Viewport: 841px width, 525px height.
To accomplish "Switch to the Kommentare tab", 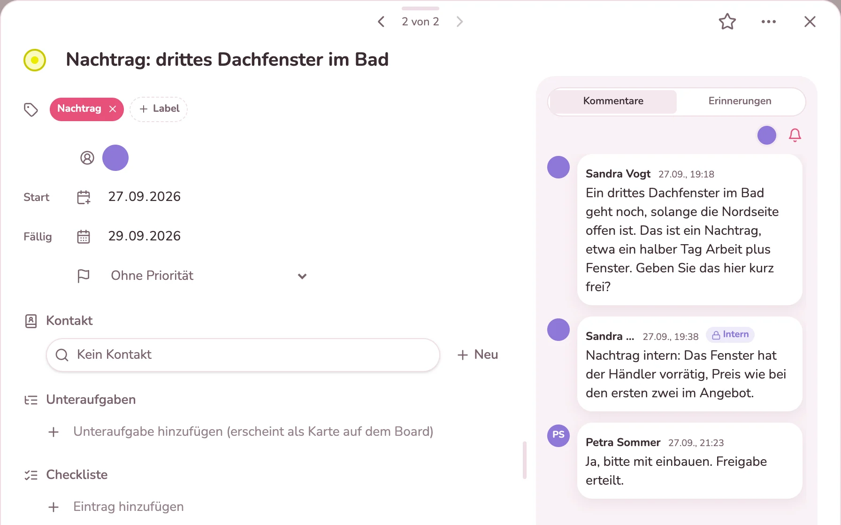I will (613, 101).
